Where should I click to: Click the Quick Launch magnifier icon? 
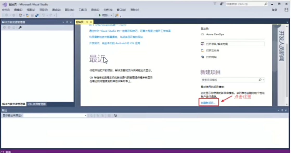pyautogui.click(x=266, y=4)
